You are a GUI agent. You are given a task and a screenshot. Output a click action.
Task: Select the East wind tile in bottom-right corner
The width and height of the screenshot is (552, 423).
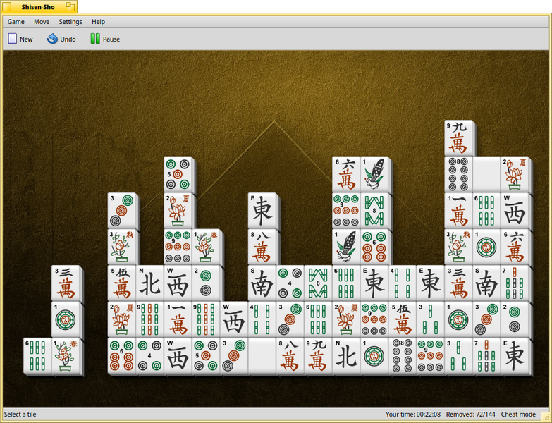(x=515, y=356)
